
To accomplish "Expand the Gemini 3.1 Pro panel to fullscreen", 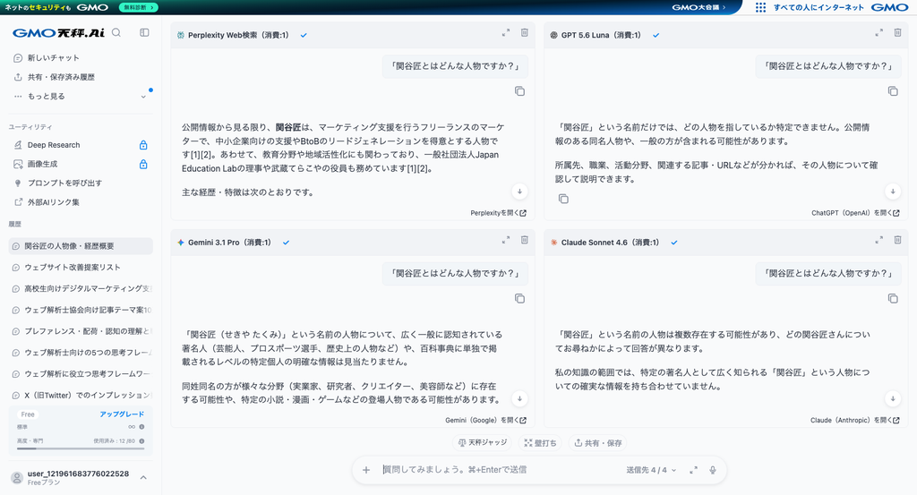I will point(506,240).
